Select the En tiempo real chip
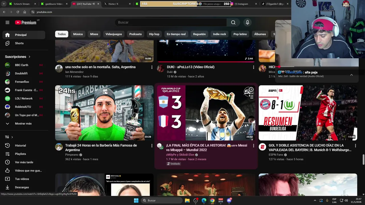The height and width of the screenshot is (205, 365). click(176, 34)
